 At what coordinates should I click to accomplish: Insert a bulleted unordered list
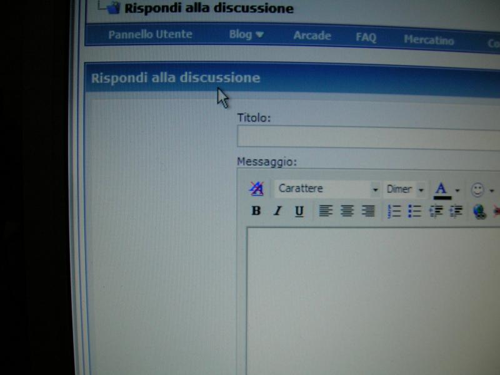coord(414,212)
